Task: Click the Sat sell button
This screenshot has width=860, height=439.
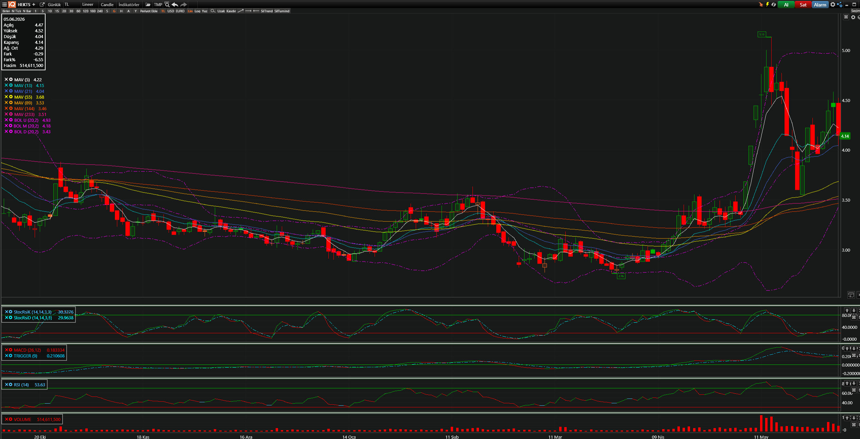Action: (x=803, y=4)
